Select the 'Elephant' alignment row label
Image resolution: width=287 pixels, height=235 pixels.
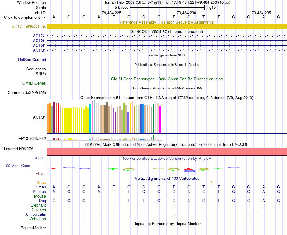click(38, 205)
